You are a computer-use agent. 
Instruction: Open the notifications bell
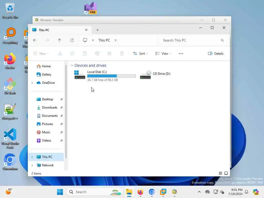(246, 192)
